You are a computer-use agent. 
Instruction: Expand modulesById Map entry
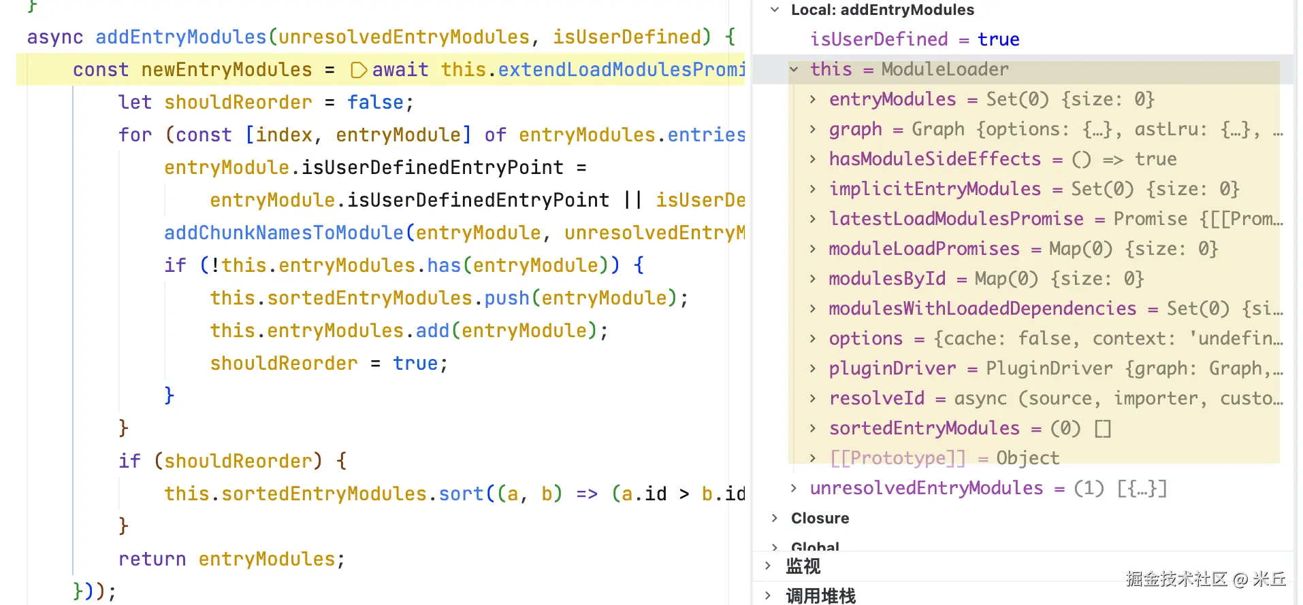point(813,279)
